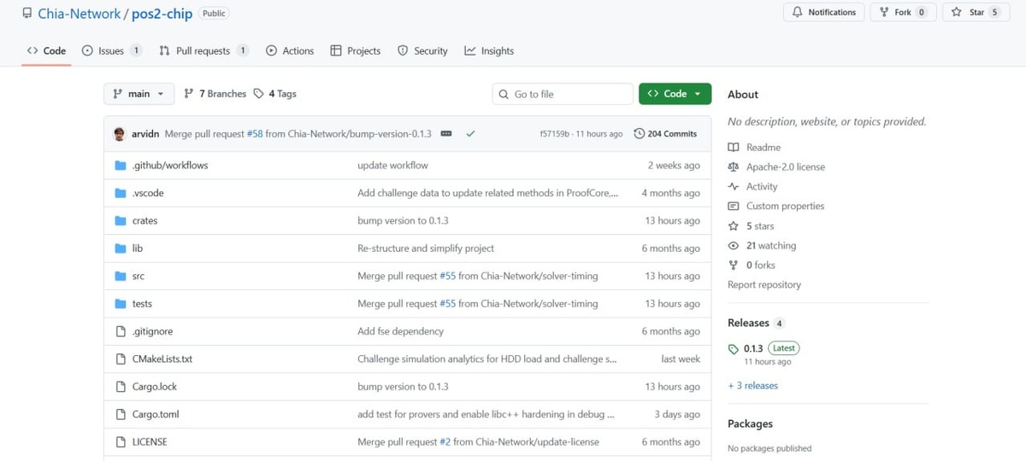The height and width of the screenshot is (461, 1026).
Task: Open pull request #58 link
Action: (255, 134)
